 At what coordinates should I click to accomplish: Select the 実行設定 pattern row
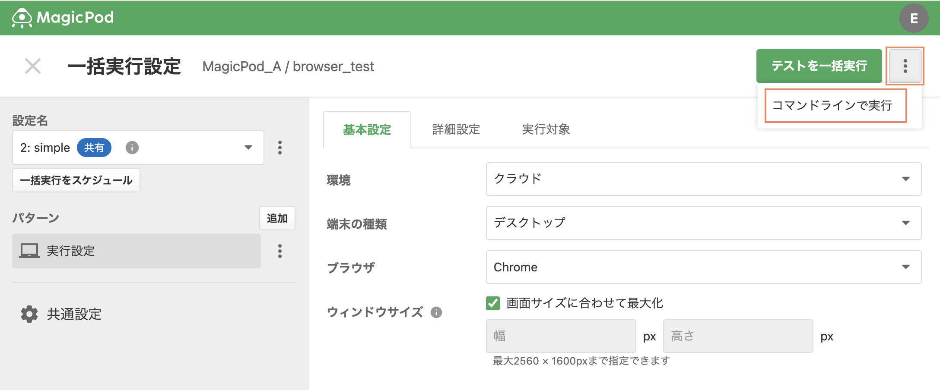(137, 251)
